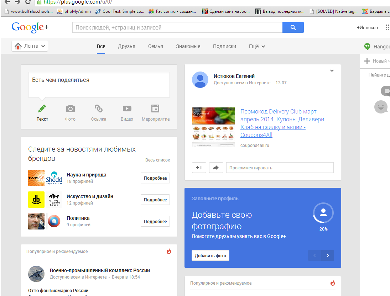This screenshot has height=296, width=390.
Task: Switch to the Все tab
Action: (101, 46)
